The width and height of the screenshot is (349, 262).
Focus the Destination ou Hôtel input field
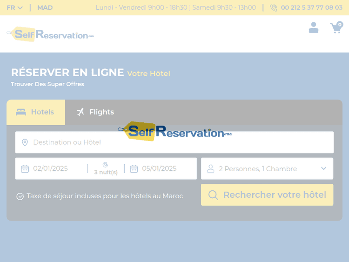174,142
